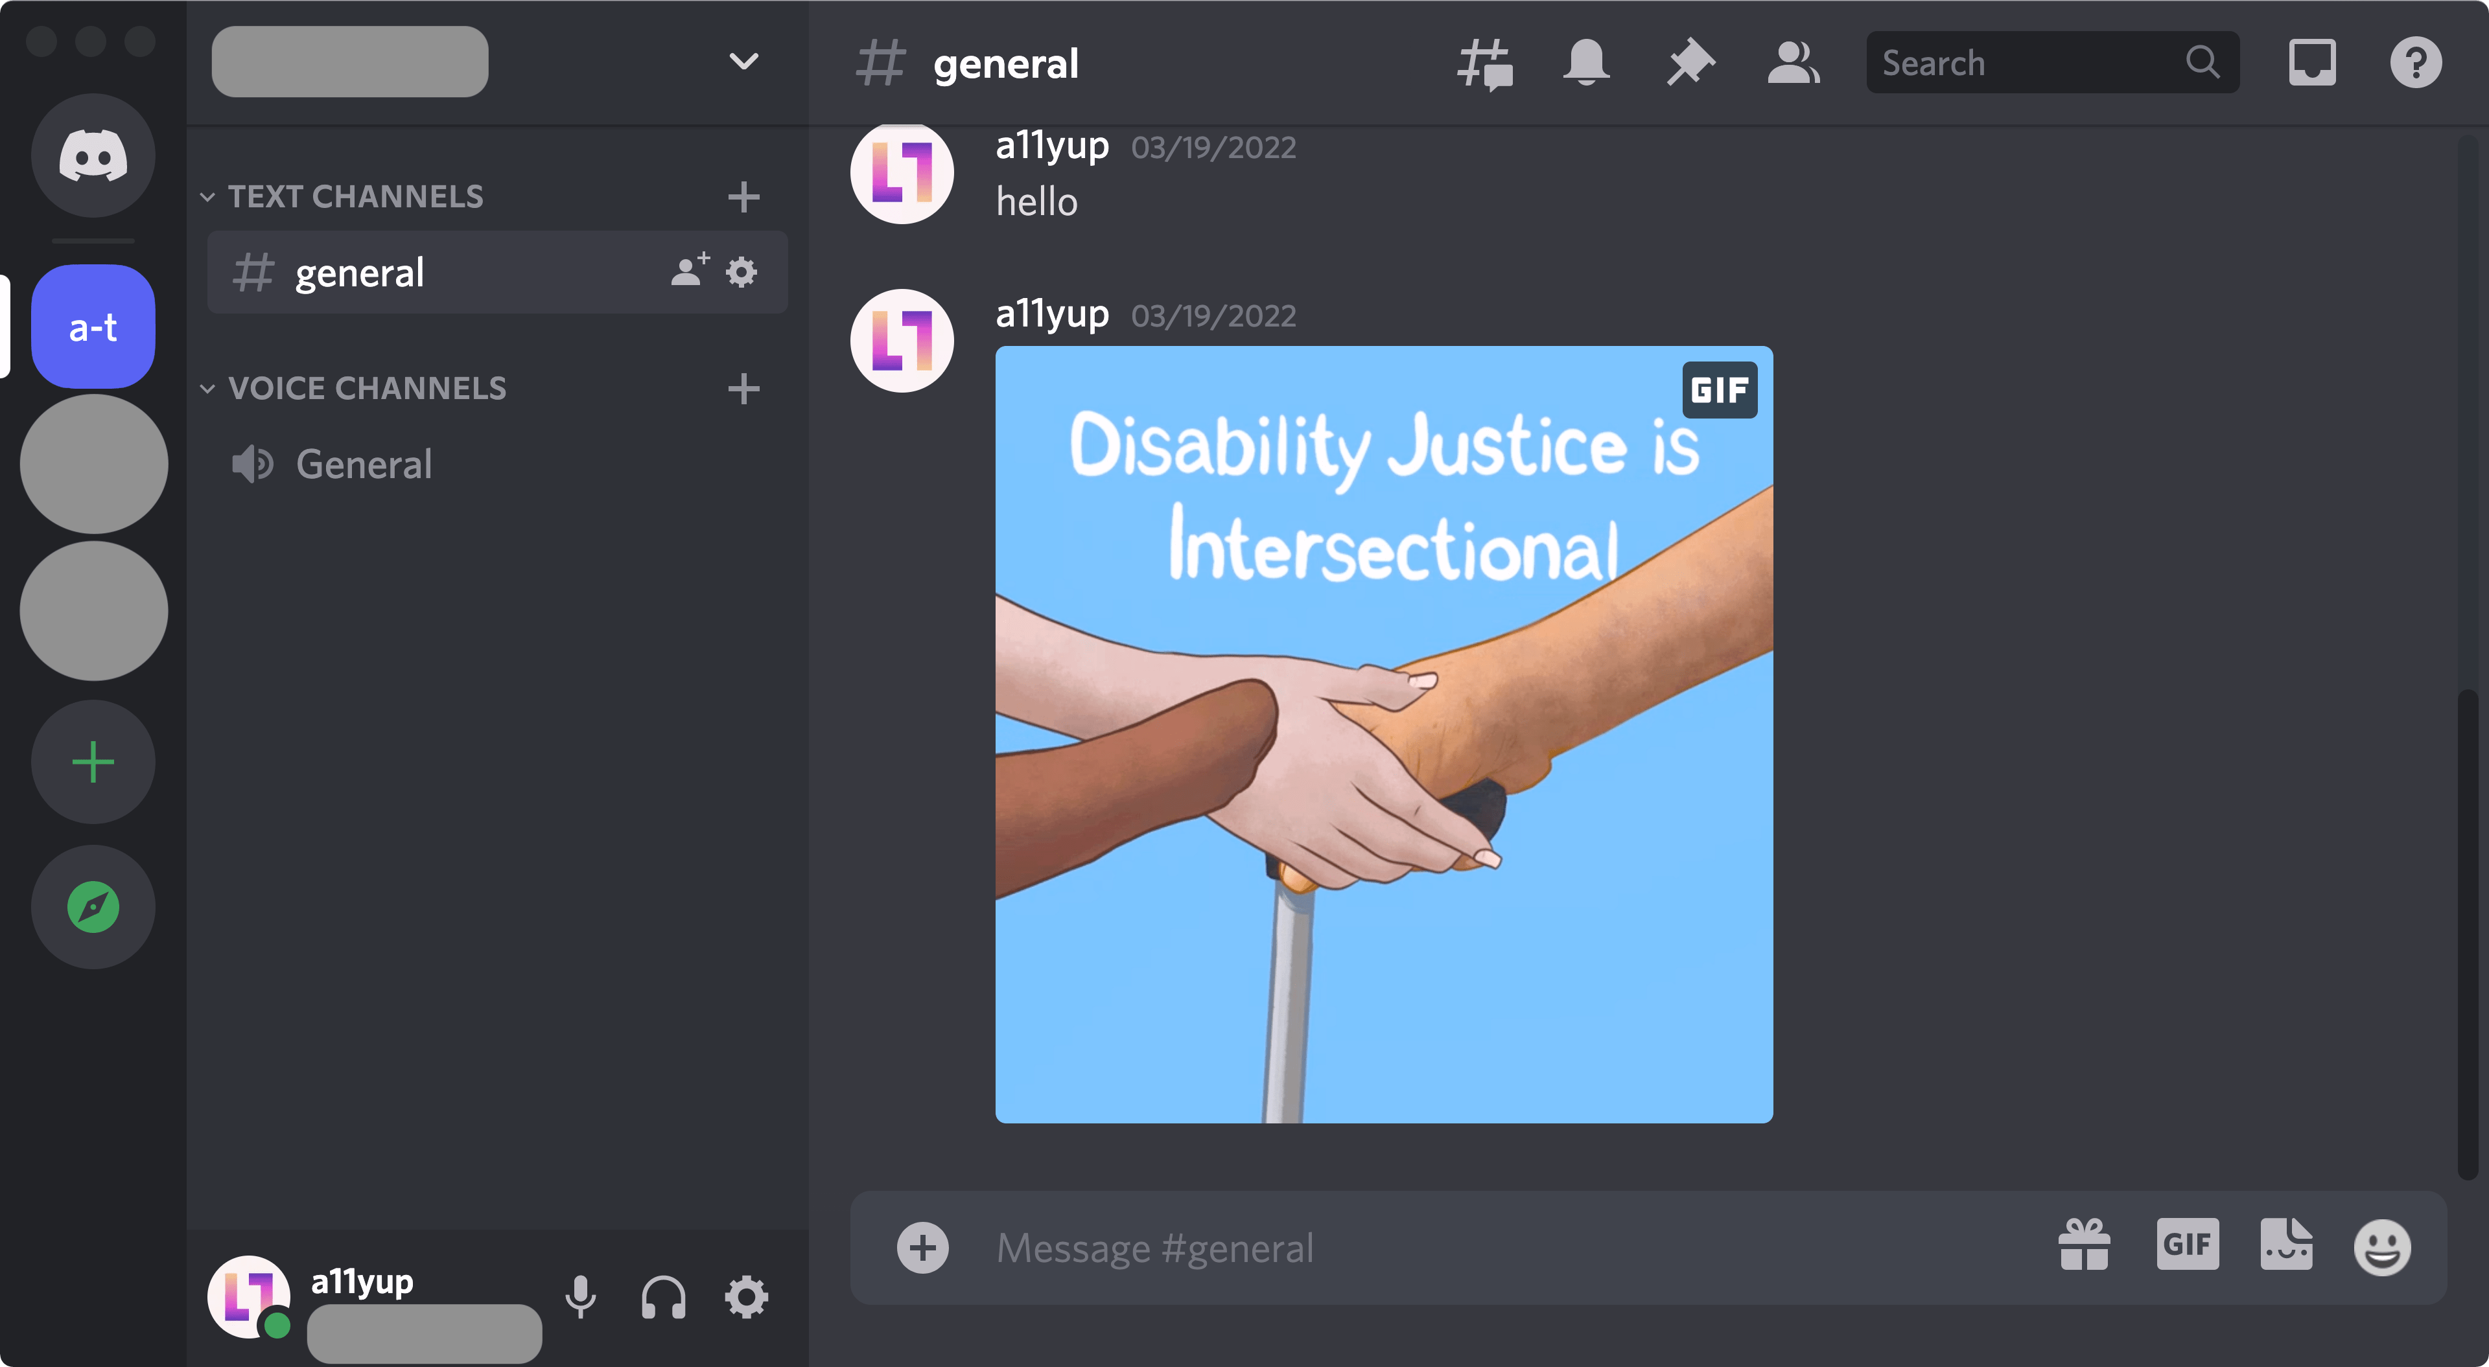Open the inbox
Viewport: 2489px width, 1367px height.
pyautogui.click(x=2313, y=62)
